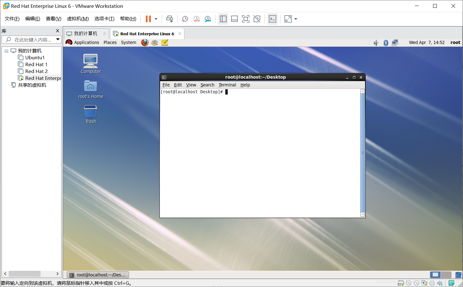This screenshot has height=287, width=463.
Task: Click the GNOME volume speaker icon
Action: [376, 43]
